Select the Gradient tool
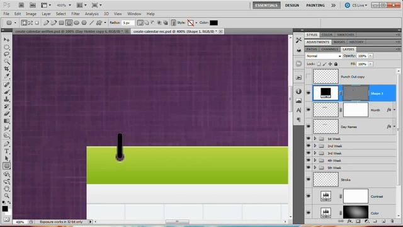Screen dimensions: 403x227 pos(7,120)
